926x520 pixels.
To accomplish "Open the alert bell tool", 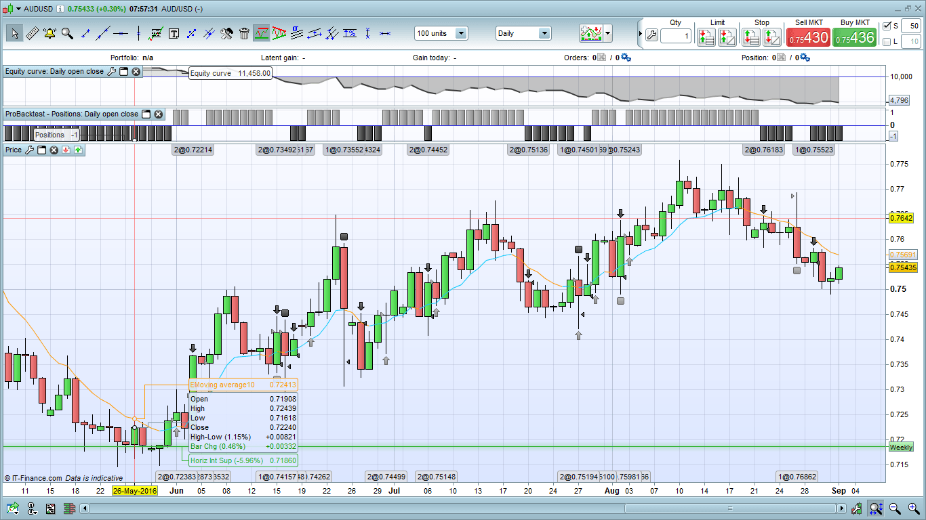I will (x=49, y=33).
